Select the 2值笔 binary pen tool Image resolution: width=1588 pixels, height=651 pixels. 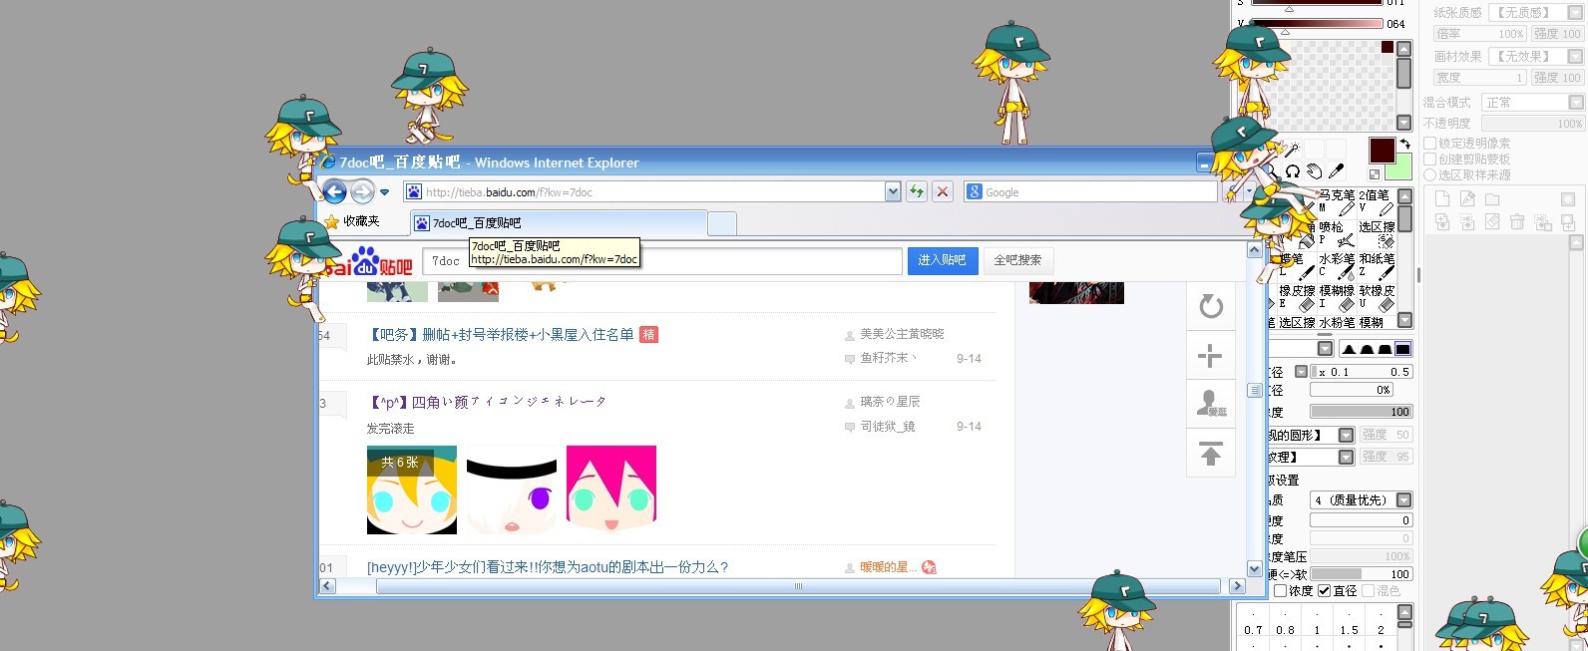1377,202
